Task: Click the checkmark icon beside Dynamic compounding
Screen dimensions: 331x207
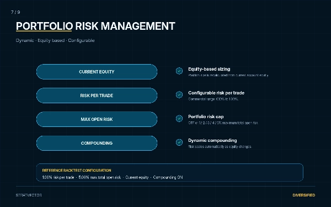Action: pos(179,142)
